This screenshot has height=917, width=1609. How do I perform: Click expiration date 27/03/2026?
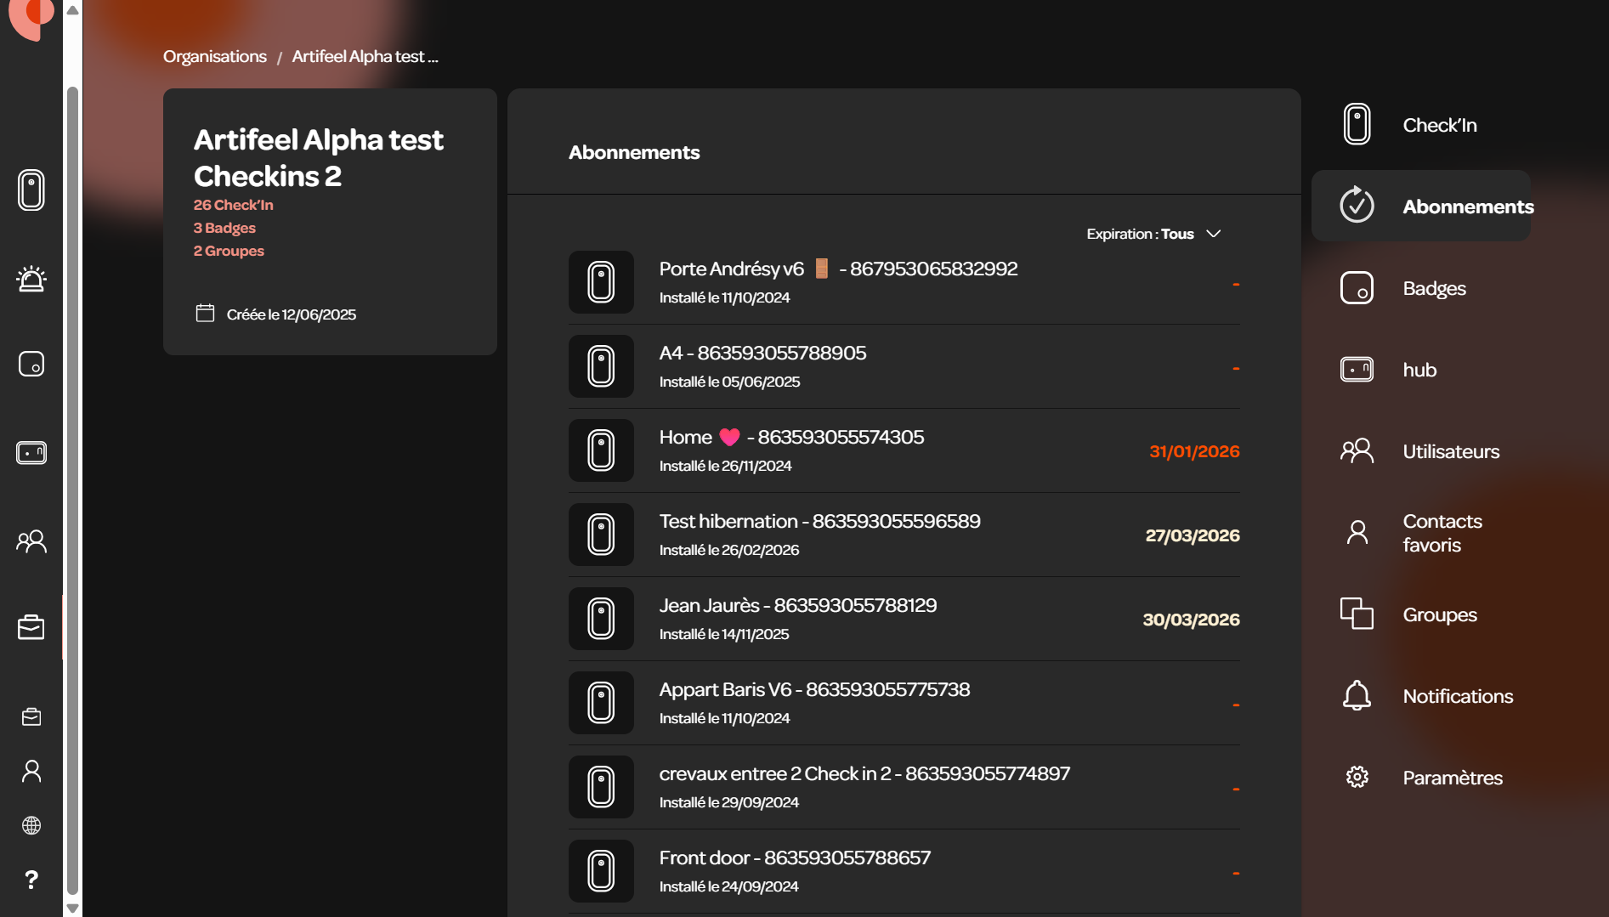tap(1193, 535)
